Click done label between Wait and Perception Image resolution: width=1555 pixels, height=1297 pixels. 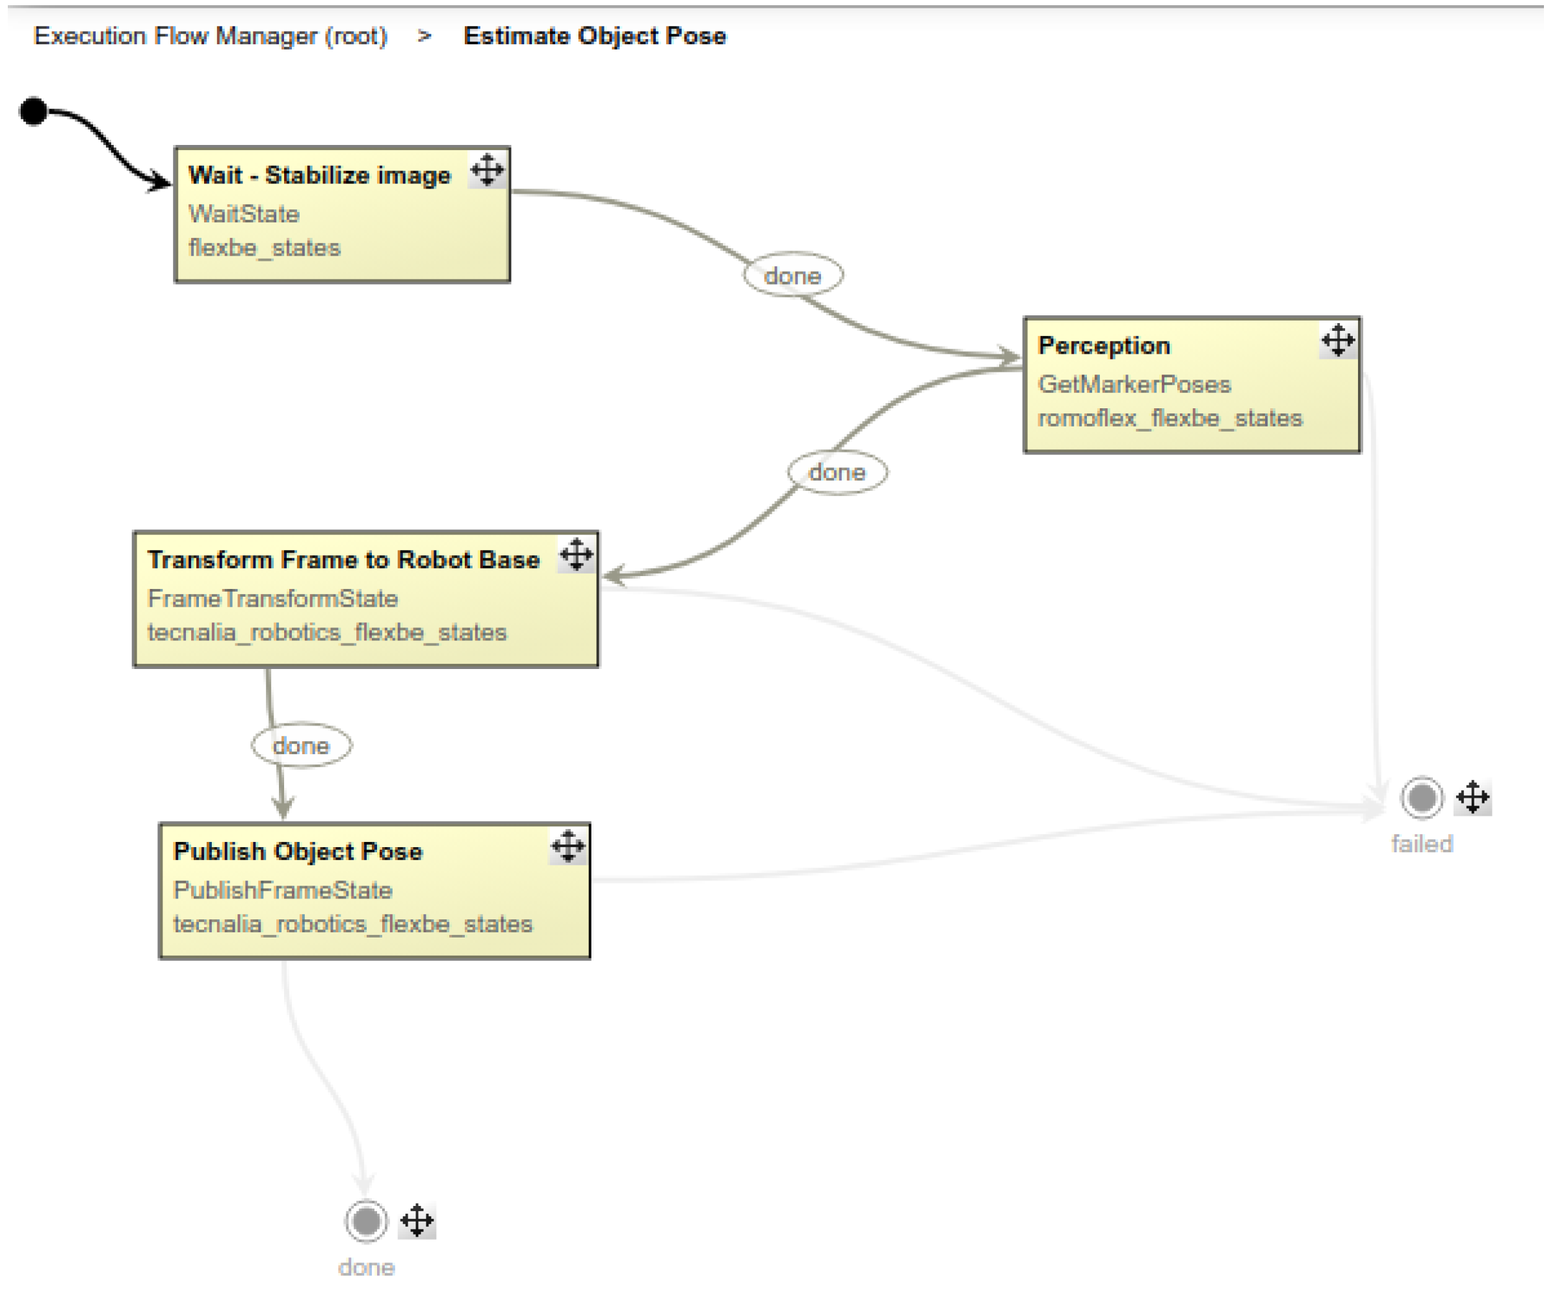(792, 276)
